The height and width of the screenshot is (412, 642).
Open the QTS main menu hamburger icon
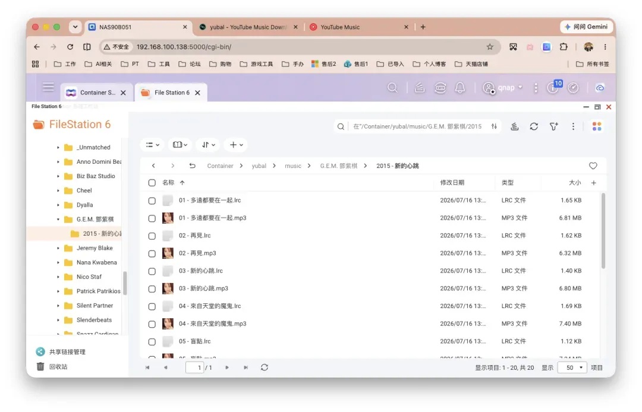[x=48, y=87]
